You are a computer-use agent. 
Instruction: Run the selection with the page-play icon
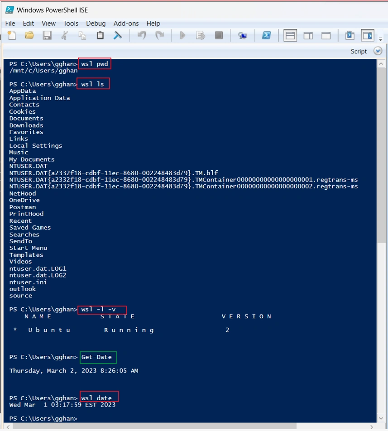click(201, 35)
